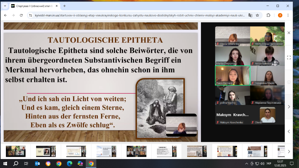Open the Chrome profile avatar

280,15
